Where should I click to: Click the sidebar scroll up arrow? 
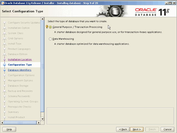pos(42,19)
